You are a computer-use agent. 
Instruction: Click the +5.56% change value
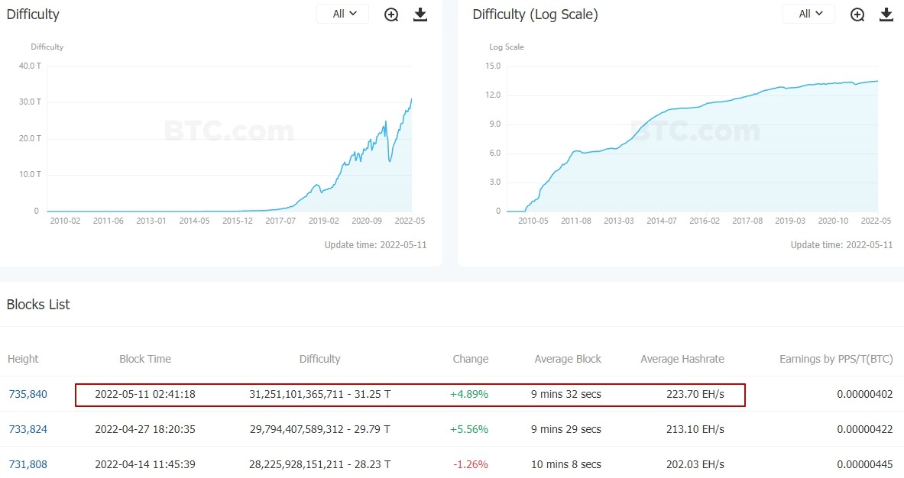point(469,429)
